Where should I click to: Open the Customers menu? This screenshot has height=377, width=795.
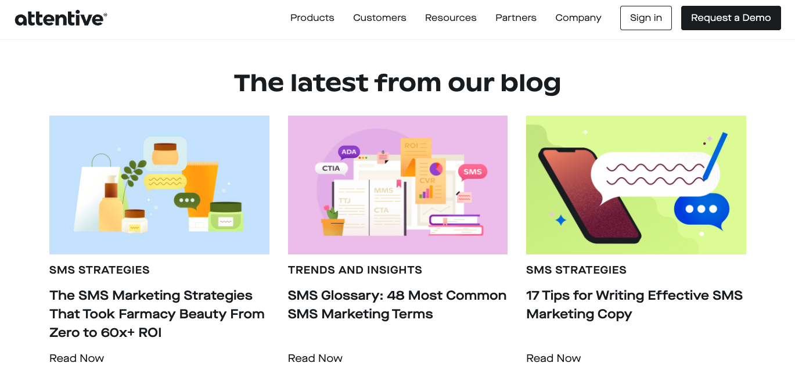pyautogui.click(x=379, y=18)
